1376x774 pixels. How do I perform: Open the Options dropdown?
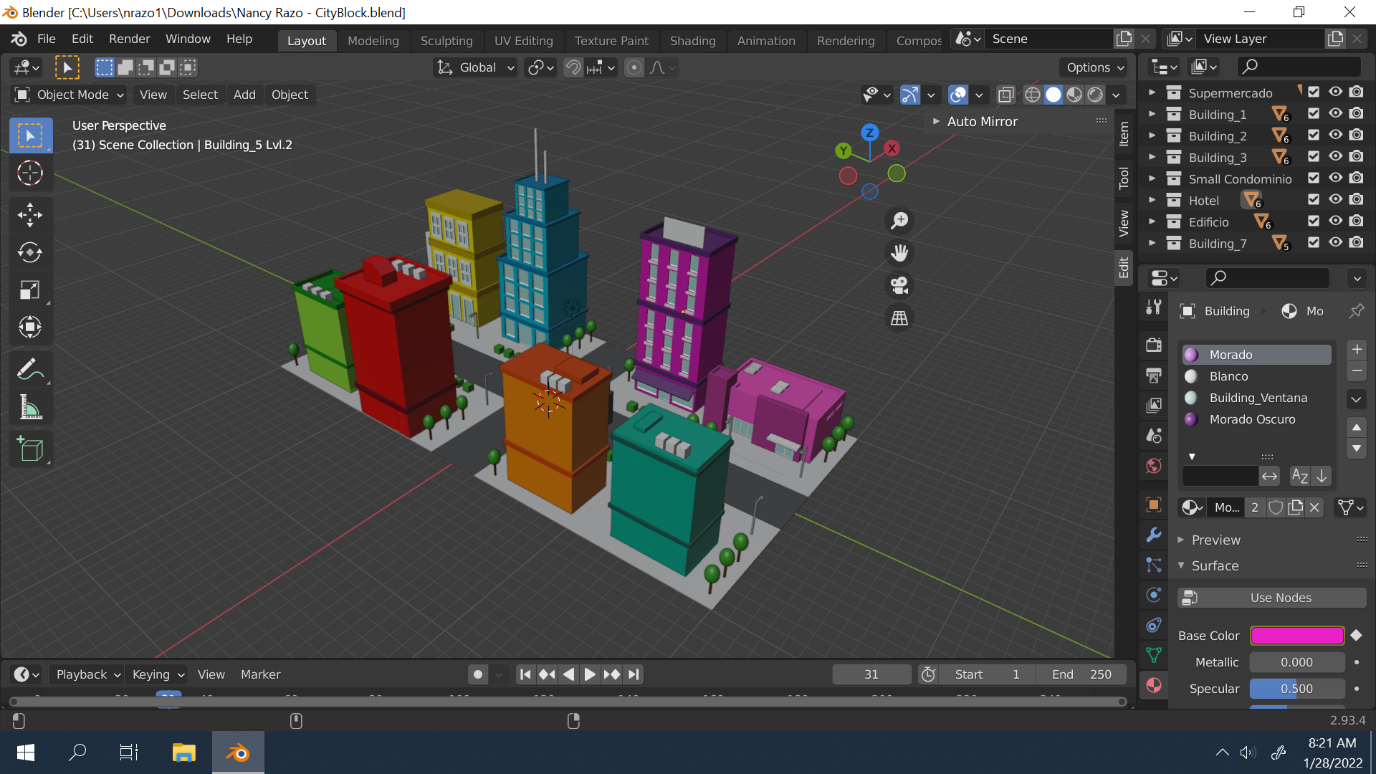click(x=1094, y=67)
